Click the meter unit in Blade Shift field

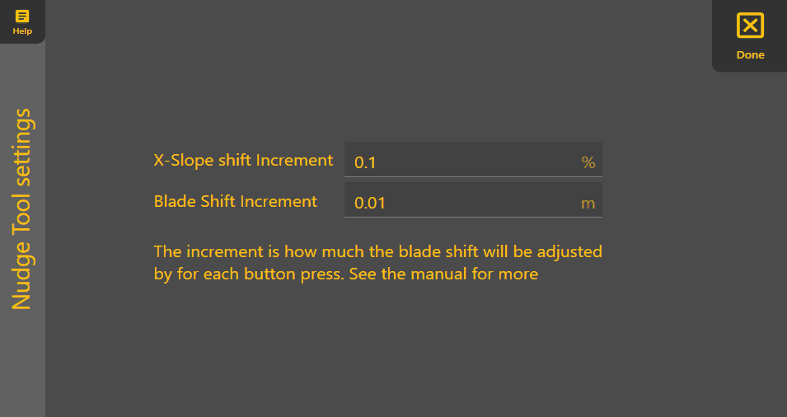click(x=588, y=204)
